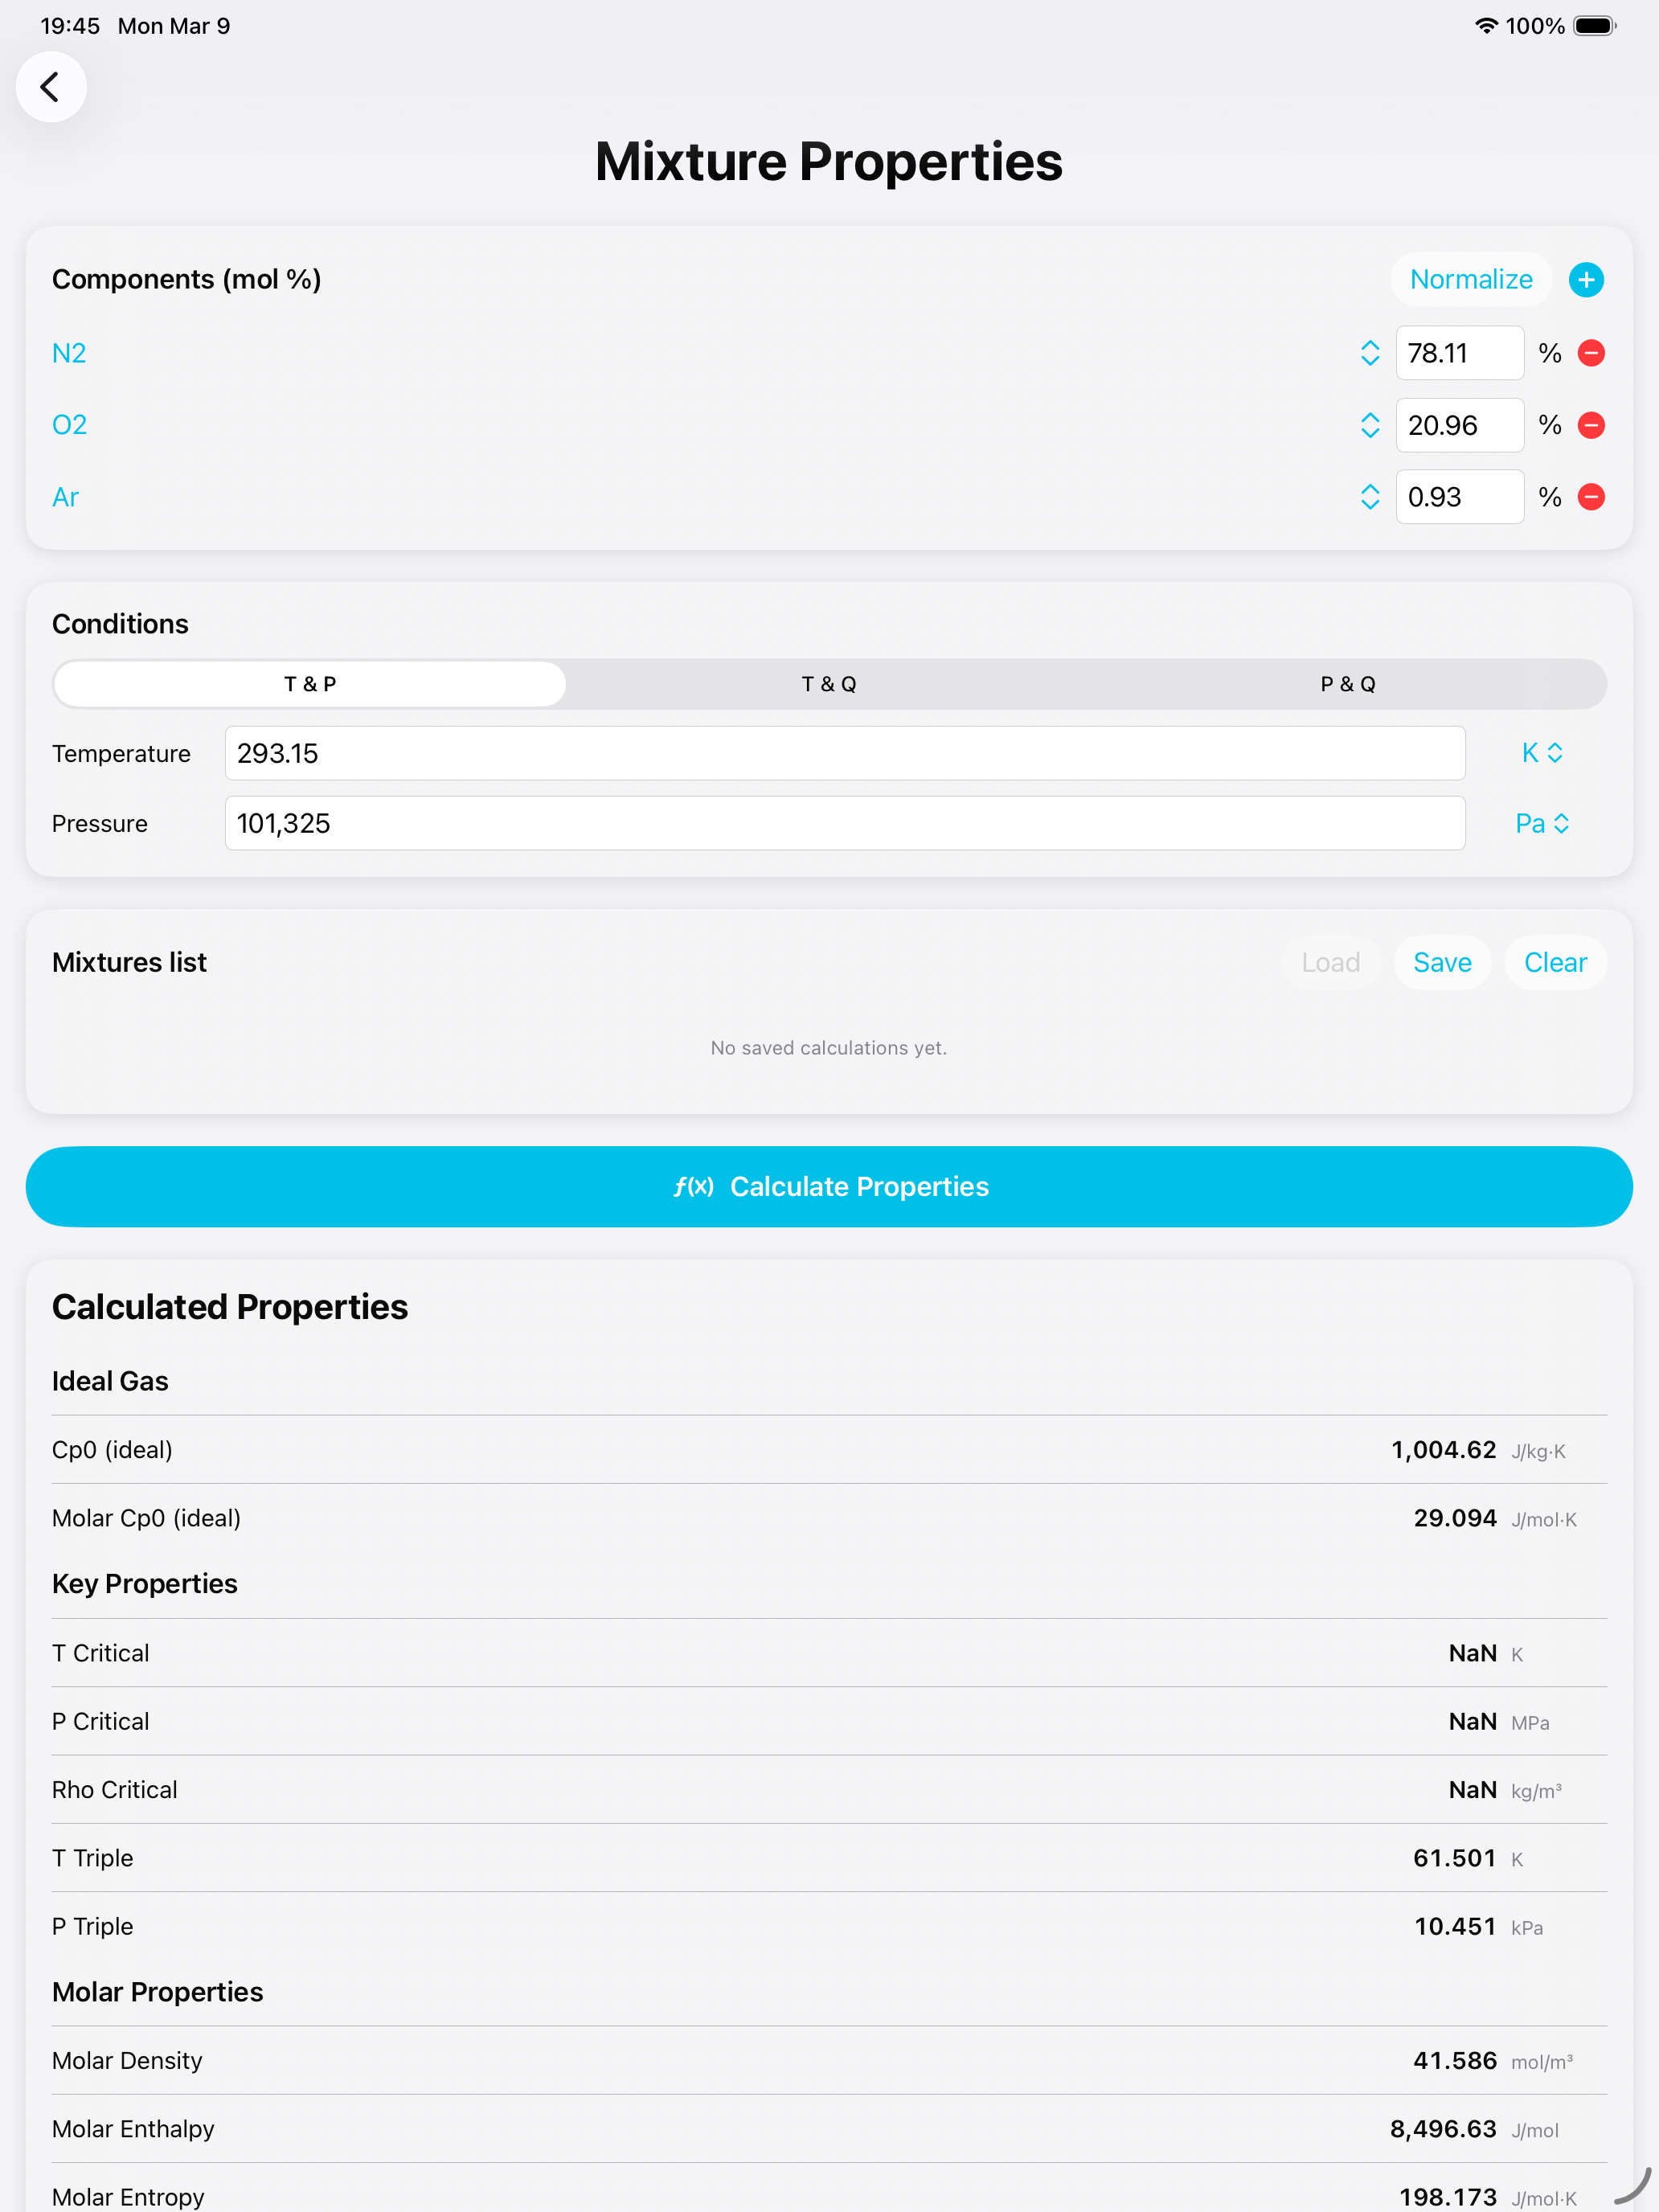Clear the mixtures list
Viewport: 1659px width, 2212px height.
click(x=1554, y=962)
